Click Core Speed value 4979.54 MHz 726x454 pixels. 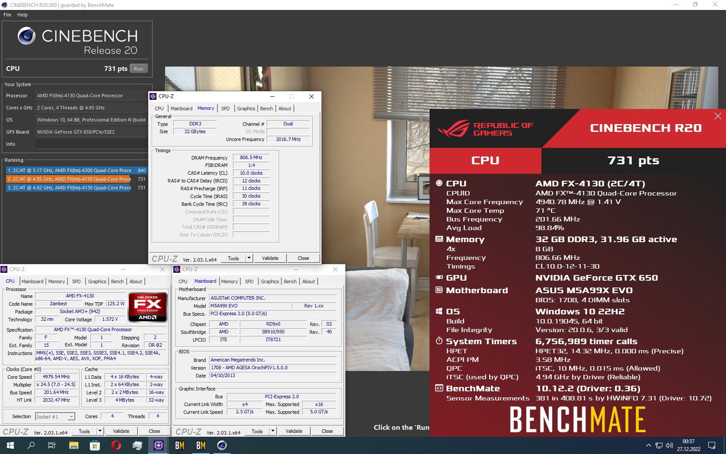point(56,377)
